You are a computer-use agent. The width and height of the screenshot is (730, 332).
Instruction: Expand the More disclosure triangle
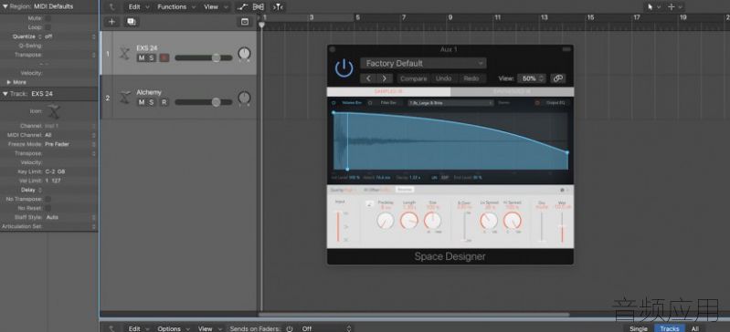[8, 82]
